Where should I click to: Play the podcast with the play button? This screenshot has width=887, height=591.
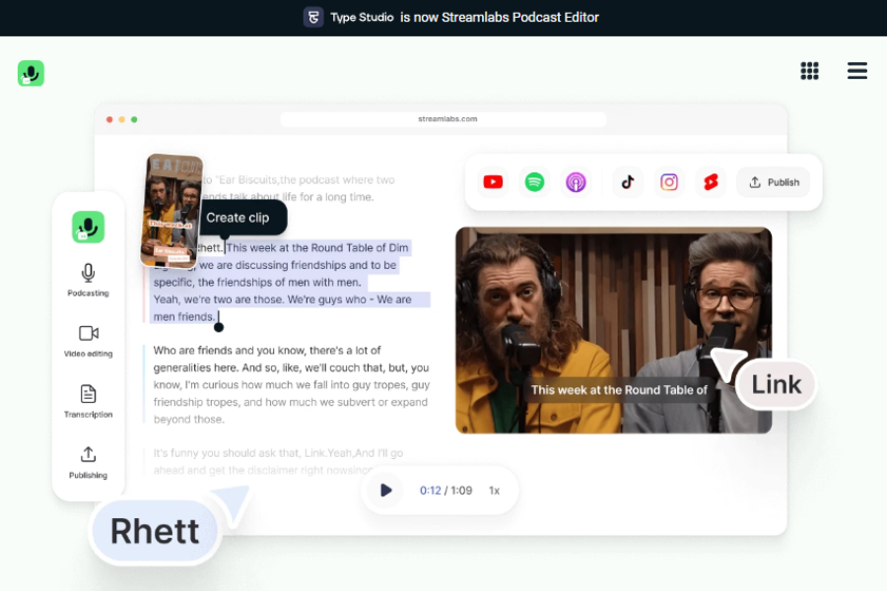coord(385,491)
